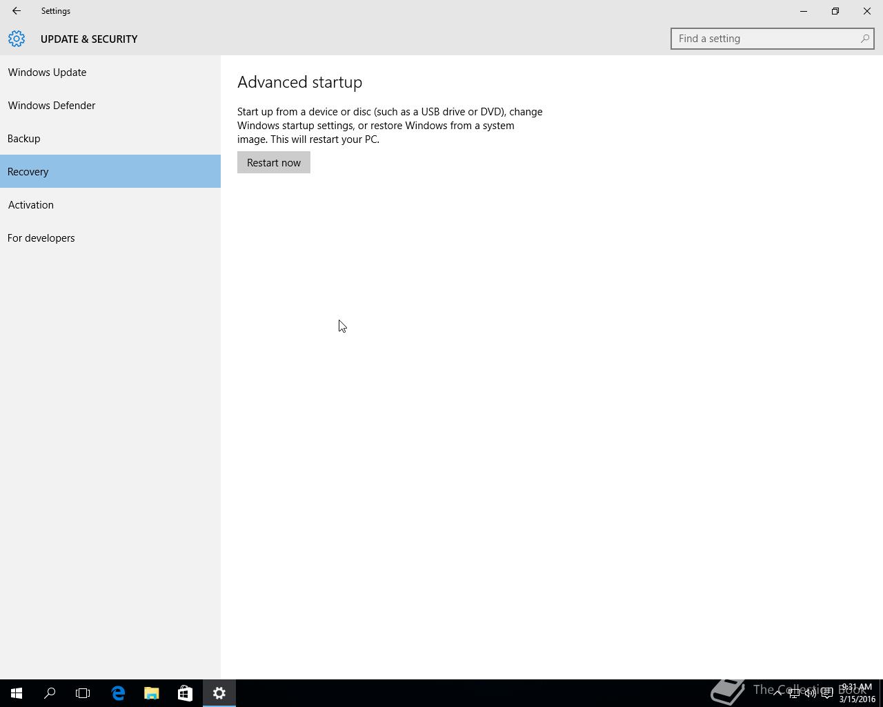Open network status tray icon
This screenshot has height=707, width=883.
click(794, 693)
